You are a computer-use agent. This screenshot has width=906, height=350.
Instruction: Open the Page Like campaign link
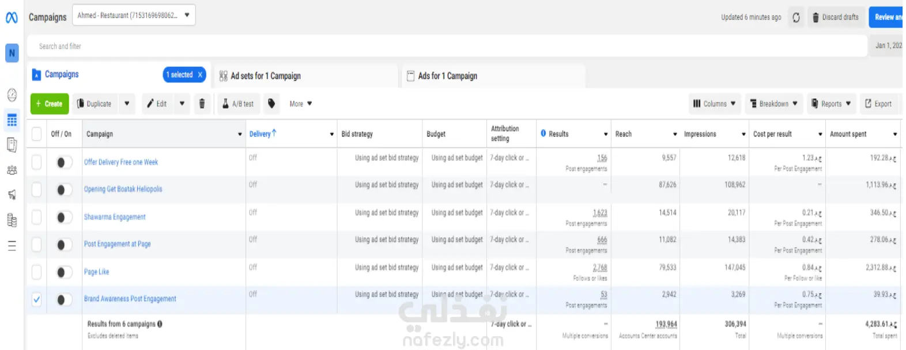(x=96, y=272)
